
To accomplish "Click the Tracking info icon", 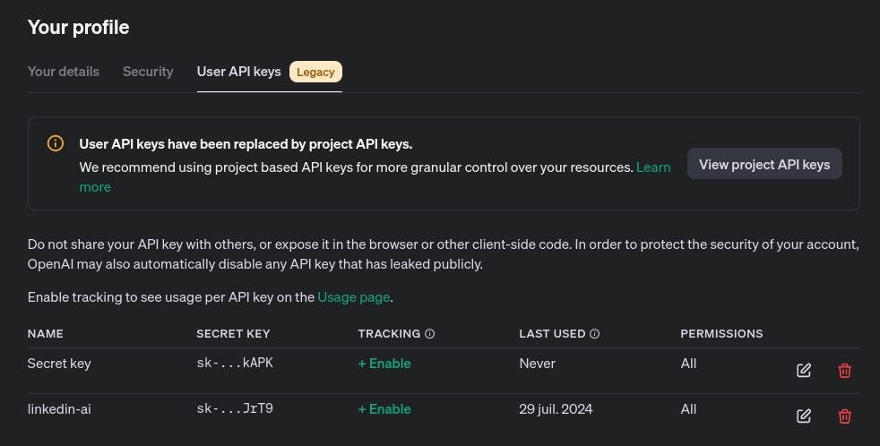I will [x=430, y=334].
